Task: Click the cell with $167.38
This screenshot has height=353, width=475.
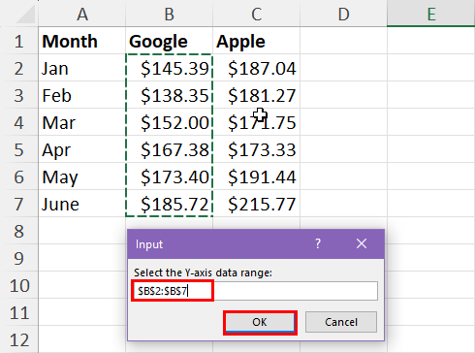Action: pyautogui.click(x=170, y=149)
